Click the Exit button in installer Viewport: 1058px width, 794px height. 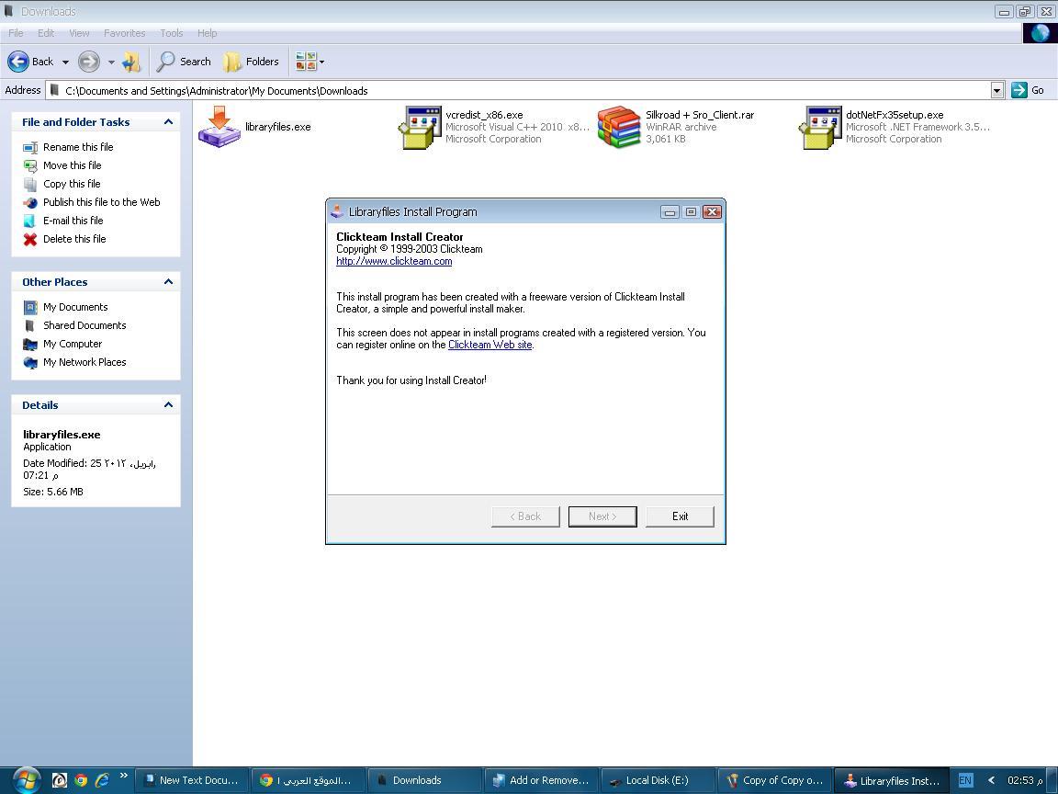point(680,516)
